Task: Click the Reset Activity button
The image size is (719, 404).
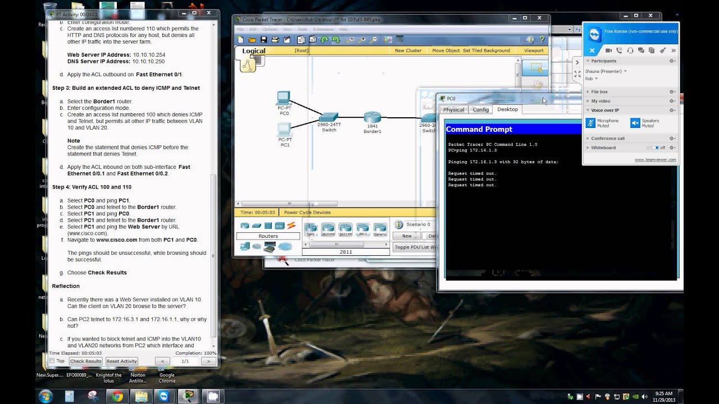Action: coord(121,361)
